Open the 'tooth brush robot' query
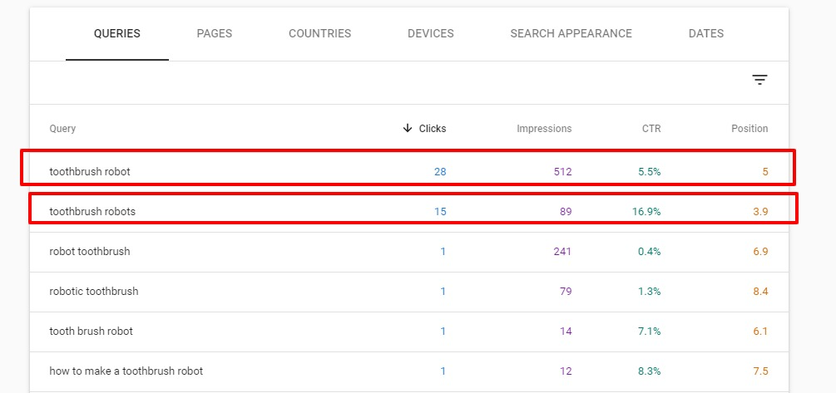Image resolution: width=836 pixels, height=393 pixels. (91, 332)
